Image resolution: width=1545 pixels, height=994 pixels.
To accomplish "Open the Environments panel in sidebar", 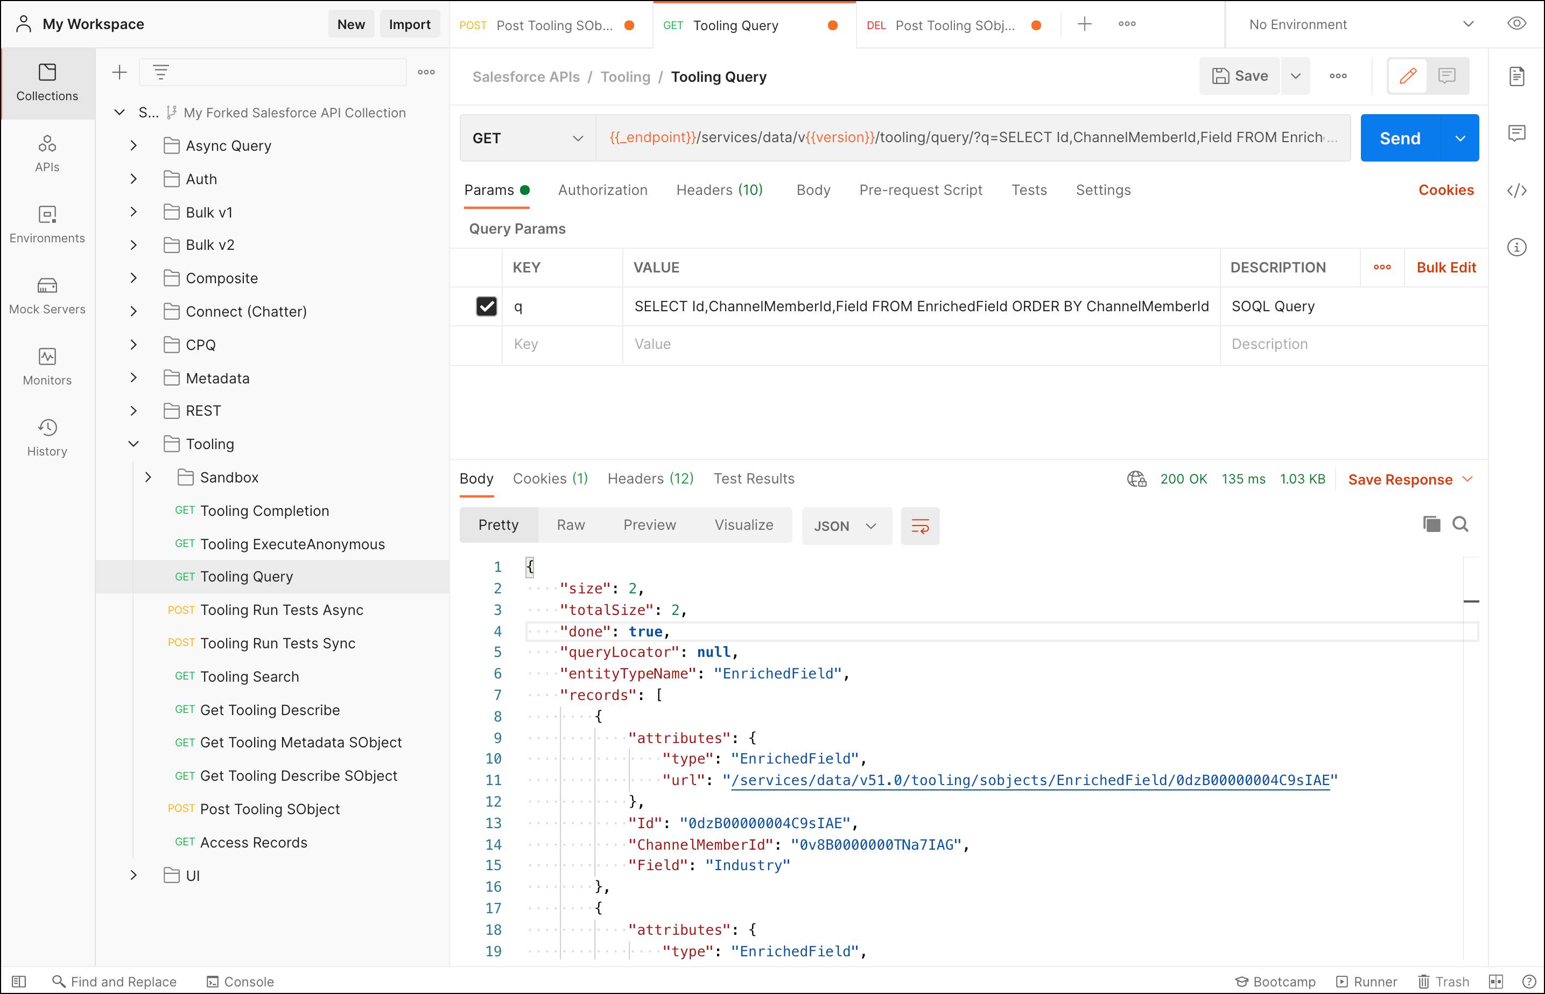I will tap(46, 225).
